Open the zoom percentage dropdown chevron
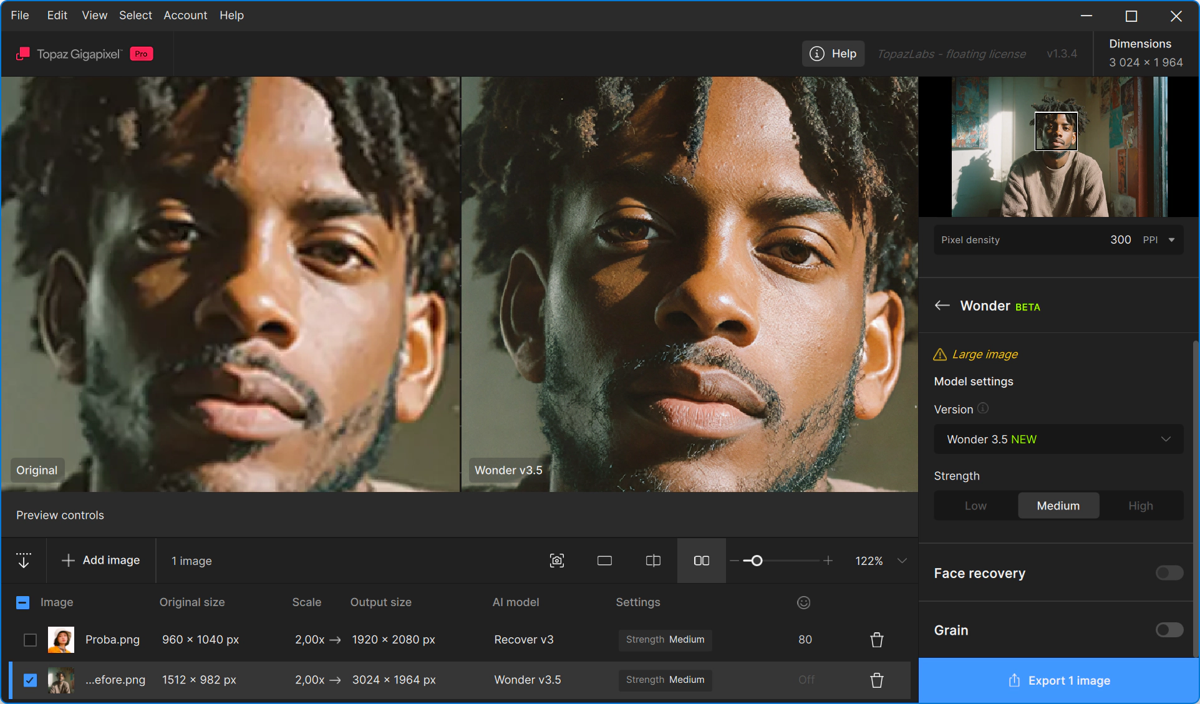 pyautogui.click(x=902, y=561)
